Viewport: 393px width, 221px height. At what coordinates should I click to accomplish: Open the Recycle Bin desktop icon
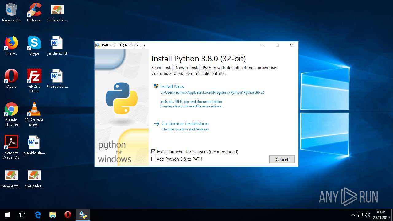tap(11, 13)
